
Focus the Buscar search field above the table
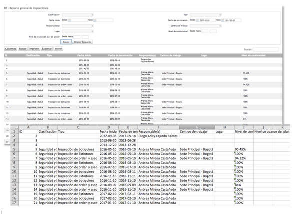coord(266,50)
